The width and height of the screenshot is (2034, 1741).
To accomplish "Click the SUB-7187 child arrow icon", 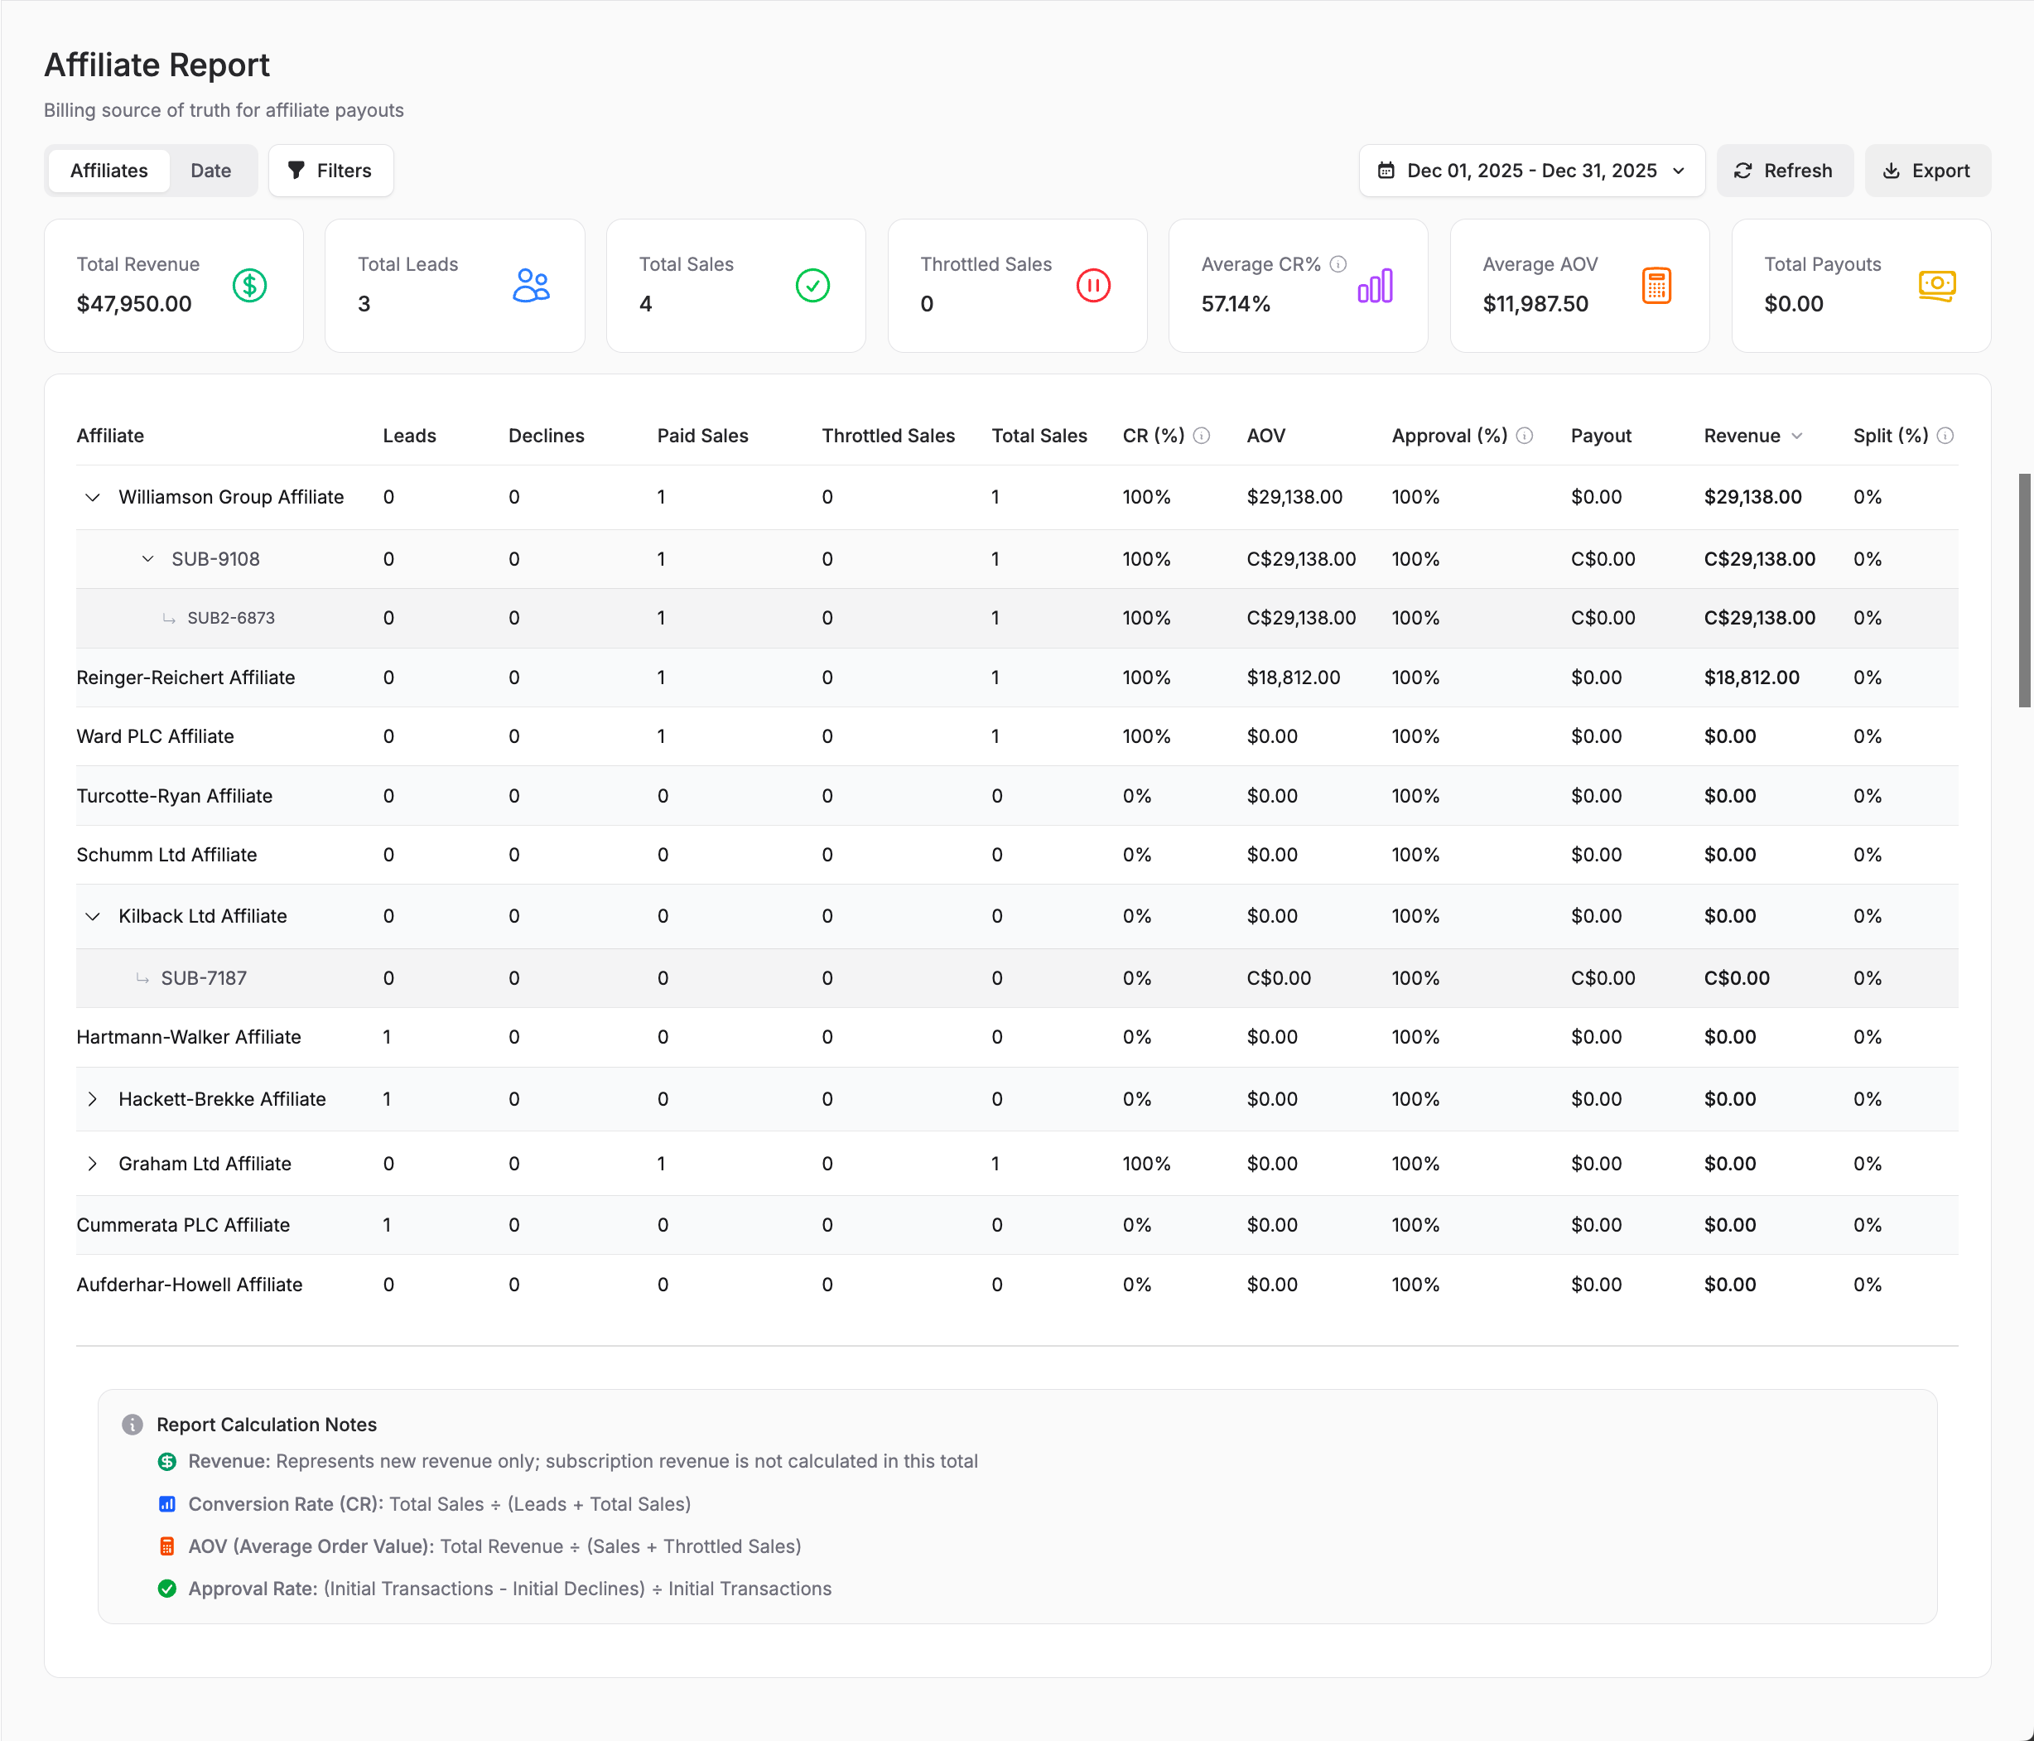I will click(142, 979).
